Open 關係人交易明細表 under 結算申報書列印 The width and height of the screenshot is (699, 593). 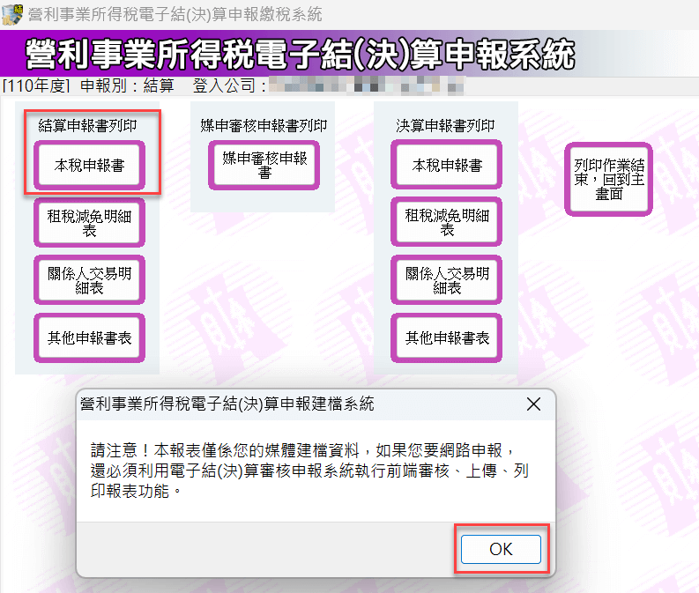tap(89, 280)
